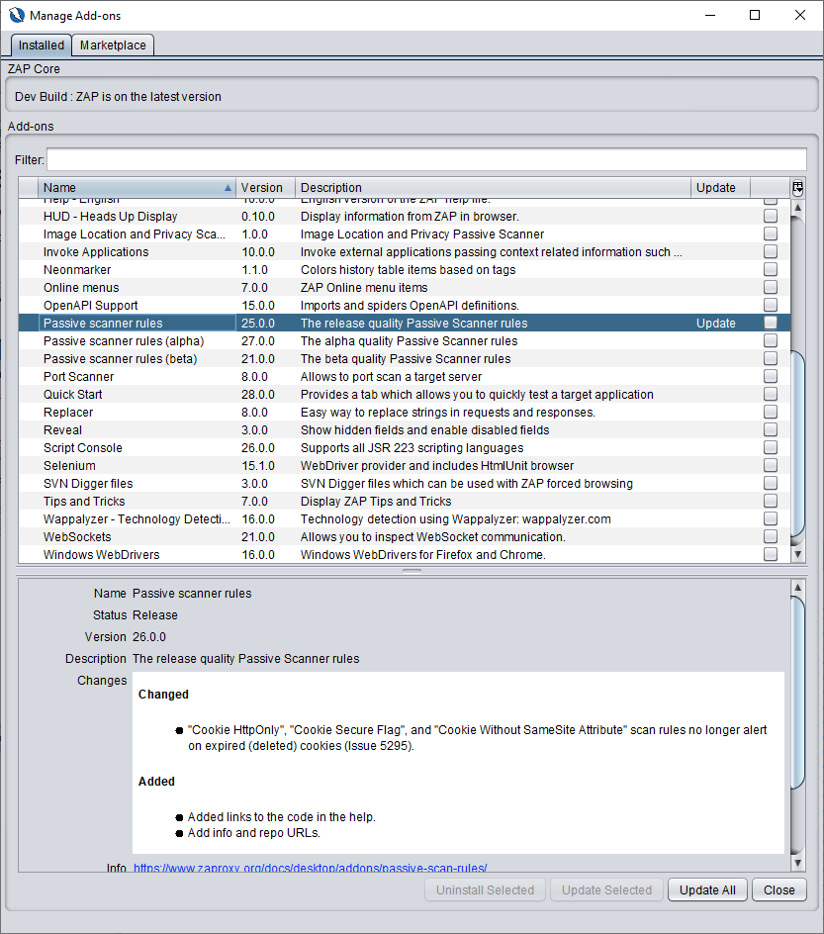Screen dimensions: 824x934
Task: Click the Close button
Action: 778,889
